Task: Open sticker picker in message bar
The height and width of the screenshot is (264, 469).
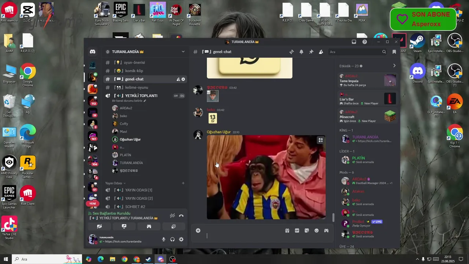Action: [307, 231]
